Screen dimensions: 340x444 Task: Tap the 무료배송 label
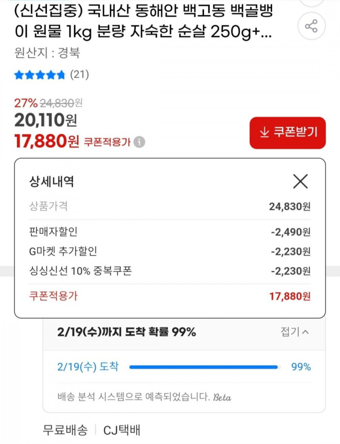point(65,430)
